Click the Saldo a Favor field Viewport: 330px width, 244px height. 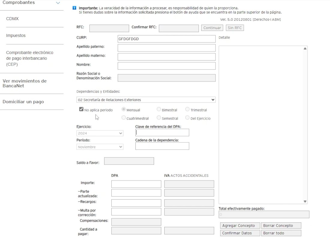click(129, 161)
